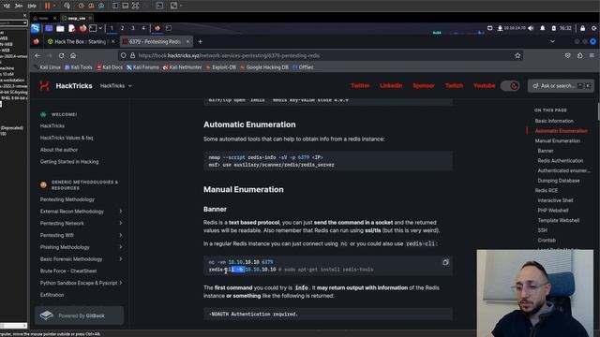Click the volume speaker icon in system tray
The image size is (600, 337).
click(531, 28)
